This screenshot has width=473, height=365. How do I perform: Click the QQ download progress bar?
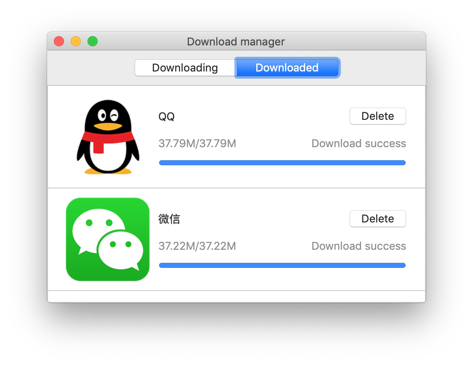282,163
